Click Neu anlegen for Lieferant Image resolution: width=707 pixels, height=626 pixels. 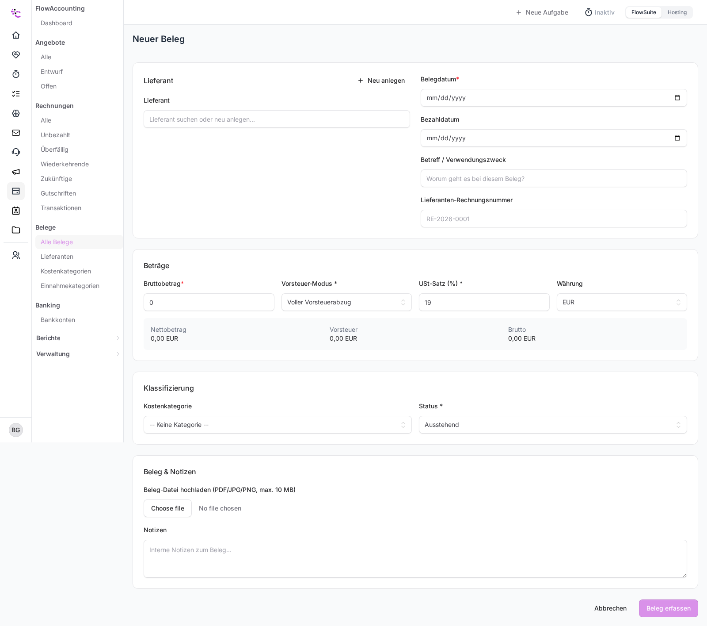tap(381, 81)
